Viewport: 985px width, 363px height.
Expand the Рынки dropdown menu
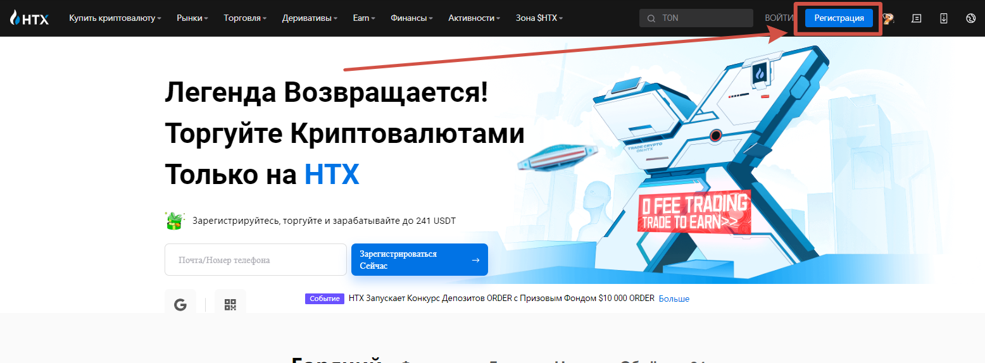(x=192, y=18)
